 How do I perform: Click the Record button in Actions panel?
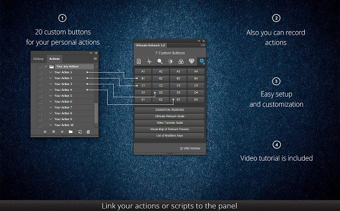[53, 132]
